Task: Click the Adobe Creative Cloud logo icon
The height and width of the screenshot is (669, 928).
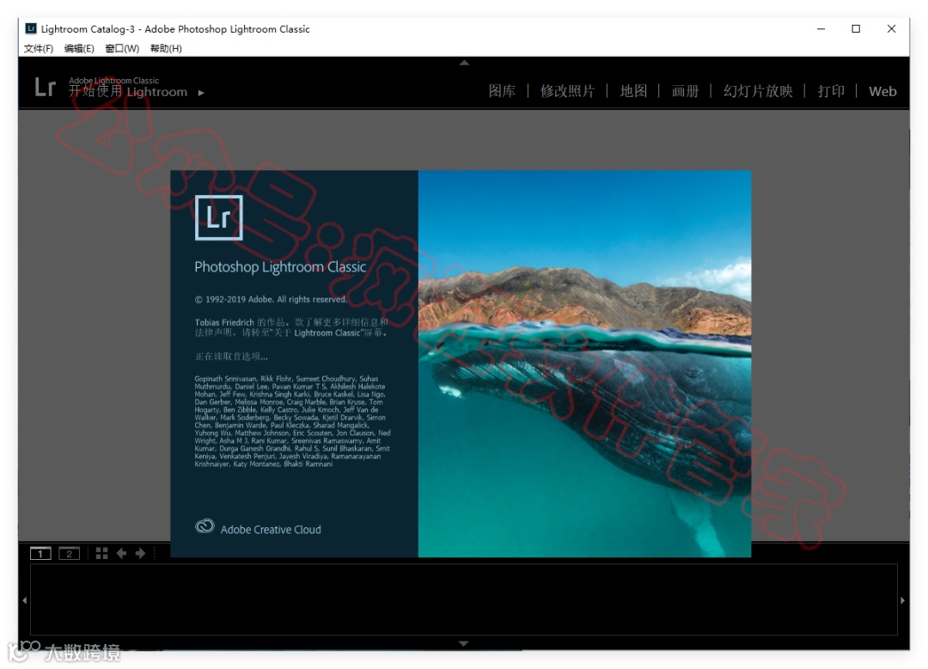Action: 205,526
